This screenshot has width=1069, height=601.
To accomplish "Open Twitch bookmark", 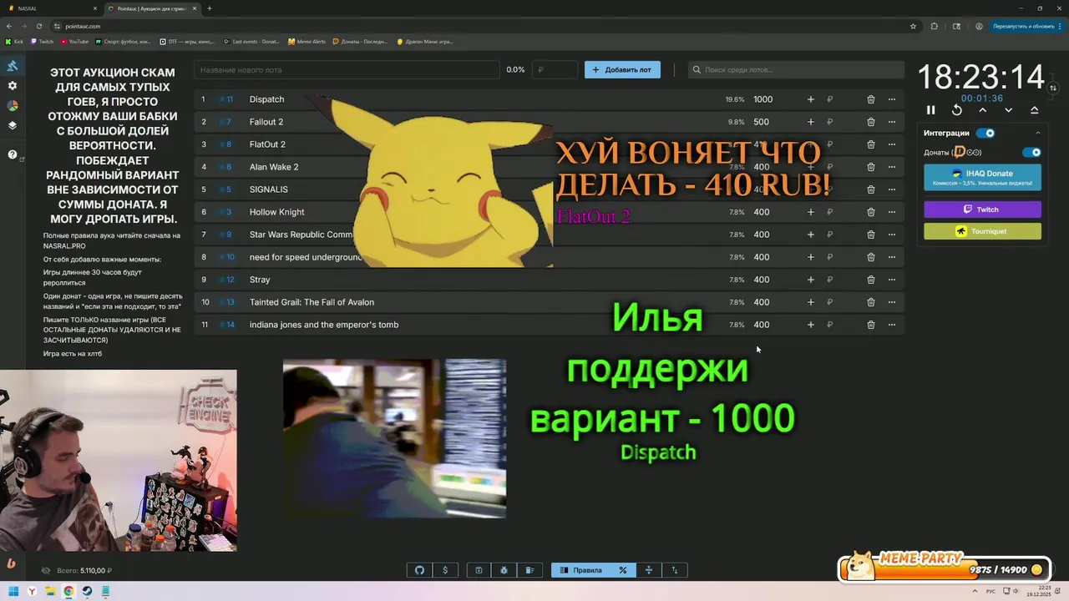I will 42,41.
